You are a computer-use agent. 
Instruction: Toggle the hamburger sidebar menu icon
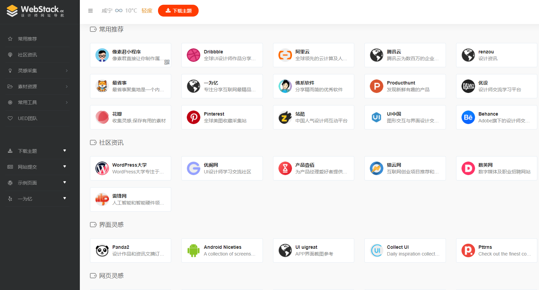coord(90,11)
